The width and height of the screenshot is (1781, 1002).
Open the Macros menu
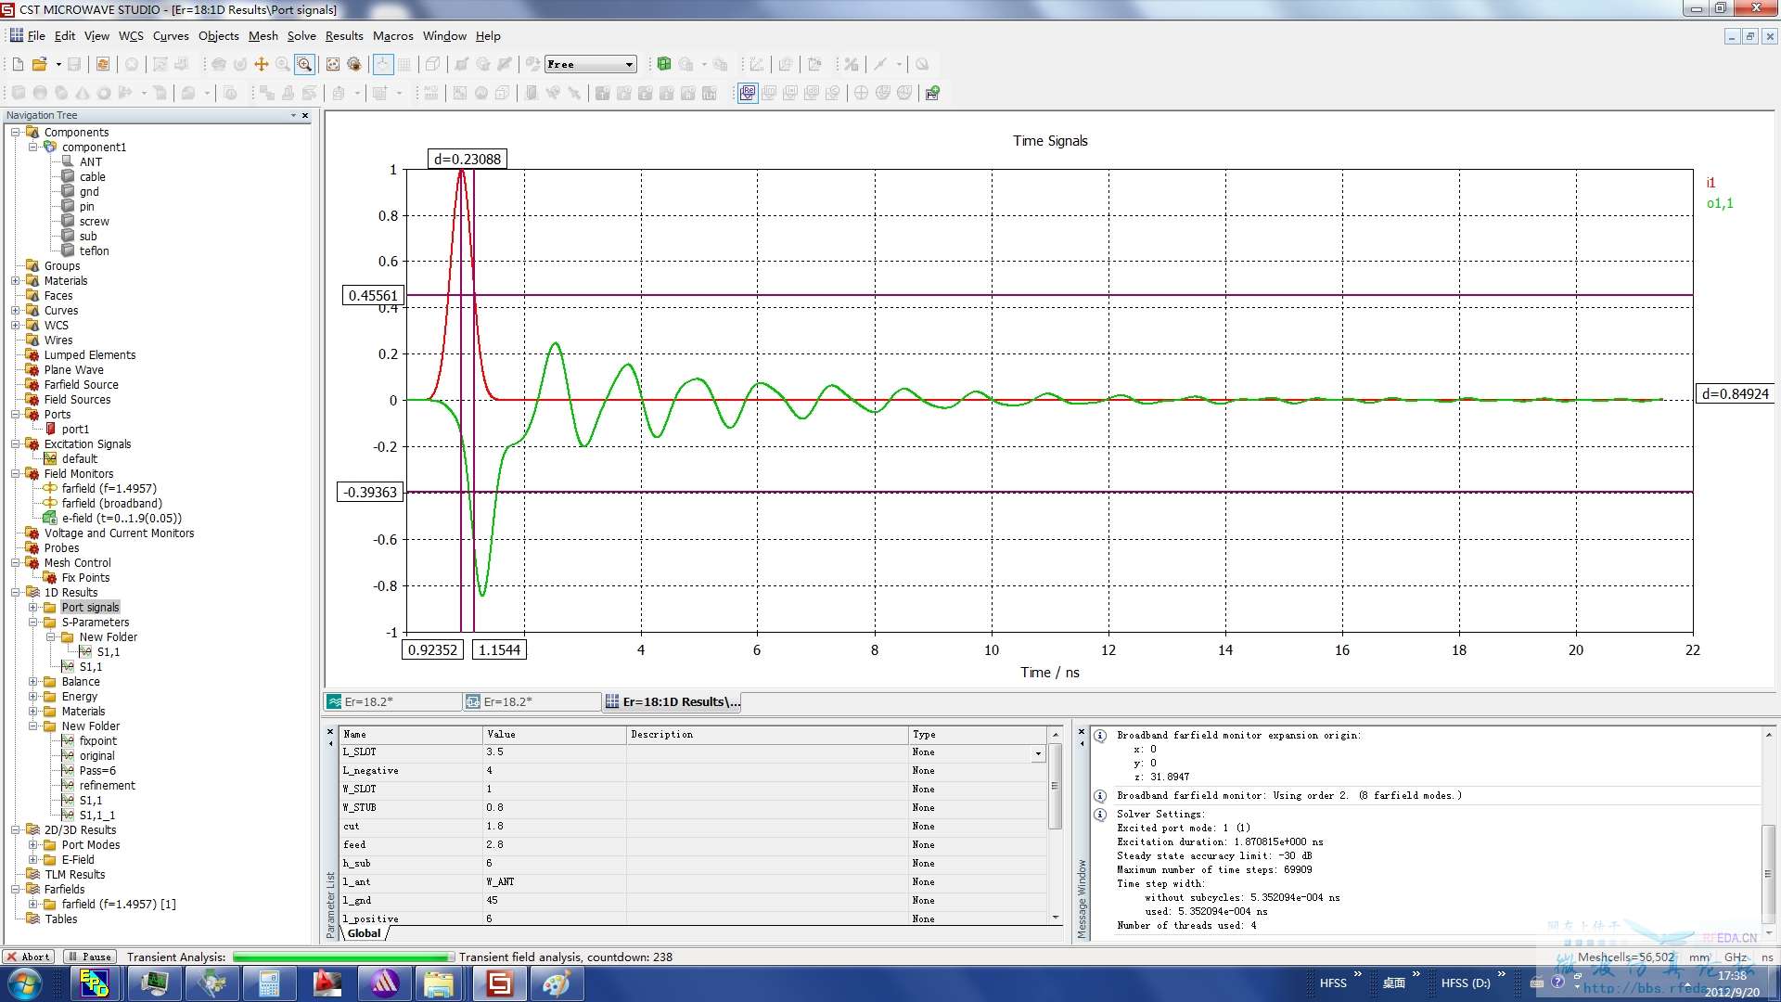tap(393, 36)
